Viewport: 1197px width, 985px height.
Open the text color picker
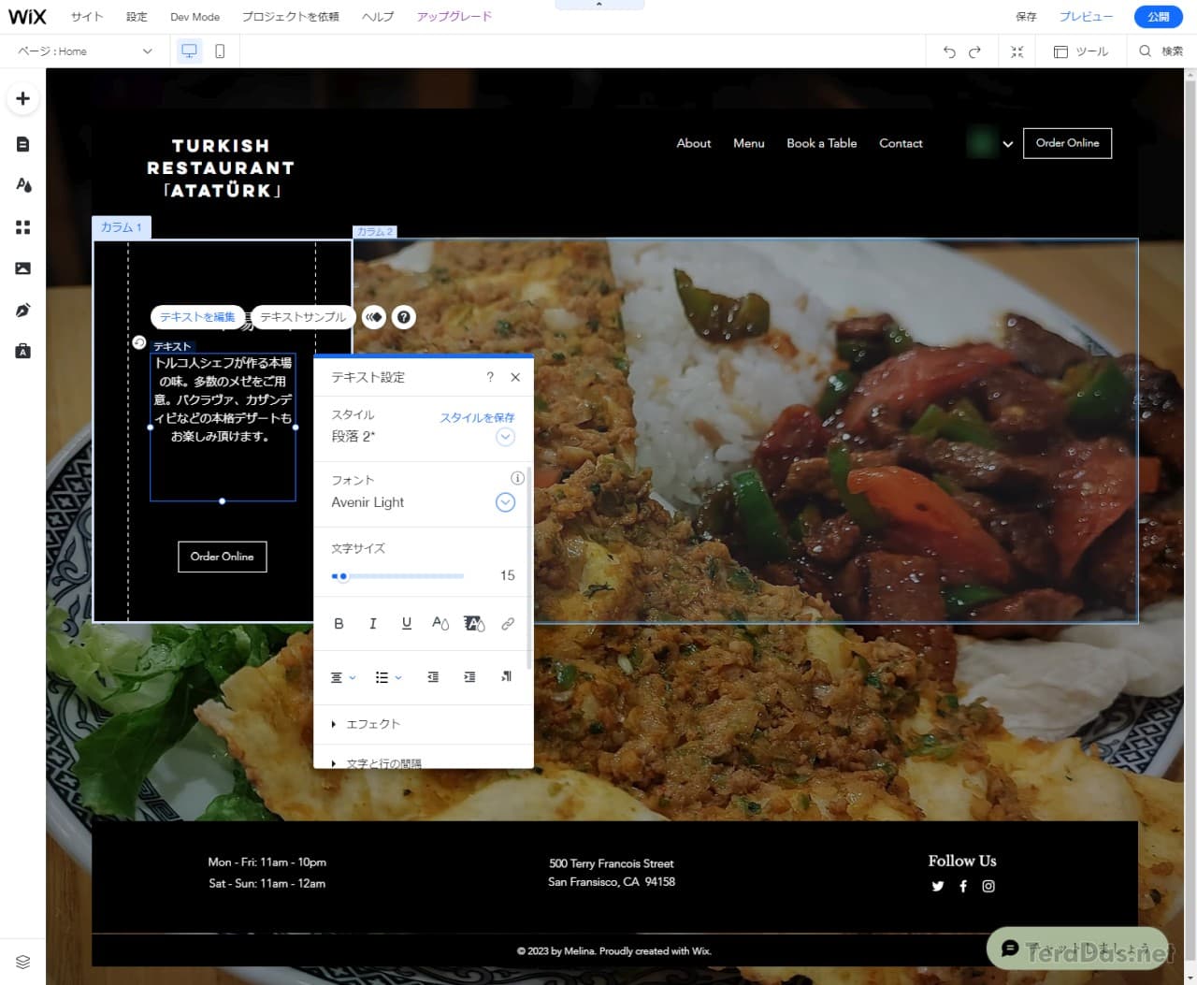[x=440, y=624]
